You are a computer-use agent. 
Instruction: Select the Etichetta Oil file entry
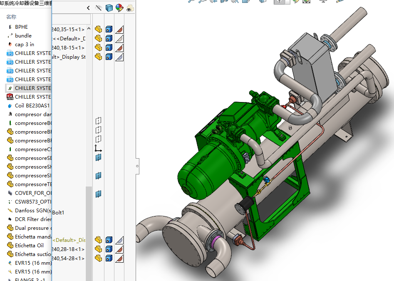[x=29, y=245]
